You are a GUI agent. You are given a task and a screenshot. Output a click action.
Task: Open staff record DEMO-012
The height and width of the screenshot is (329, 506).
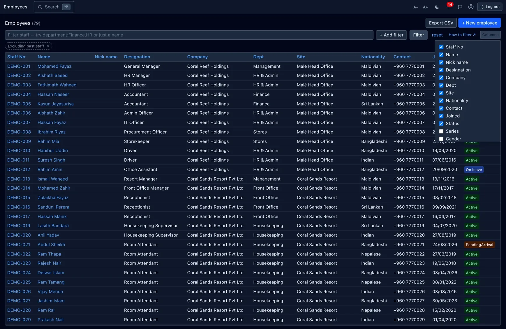19,169
